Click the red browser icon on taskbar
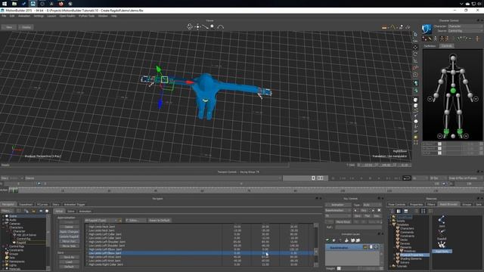The image size is (484, 272). tap(60, 4)
